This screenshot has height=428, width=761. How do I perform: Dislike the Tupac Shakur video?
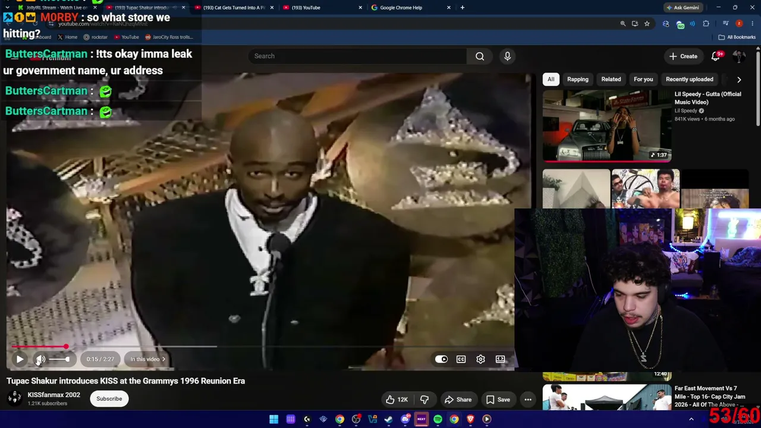point(424,399)
